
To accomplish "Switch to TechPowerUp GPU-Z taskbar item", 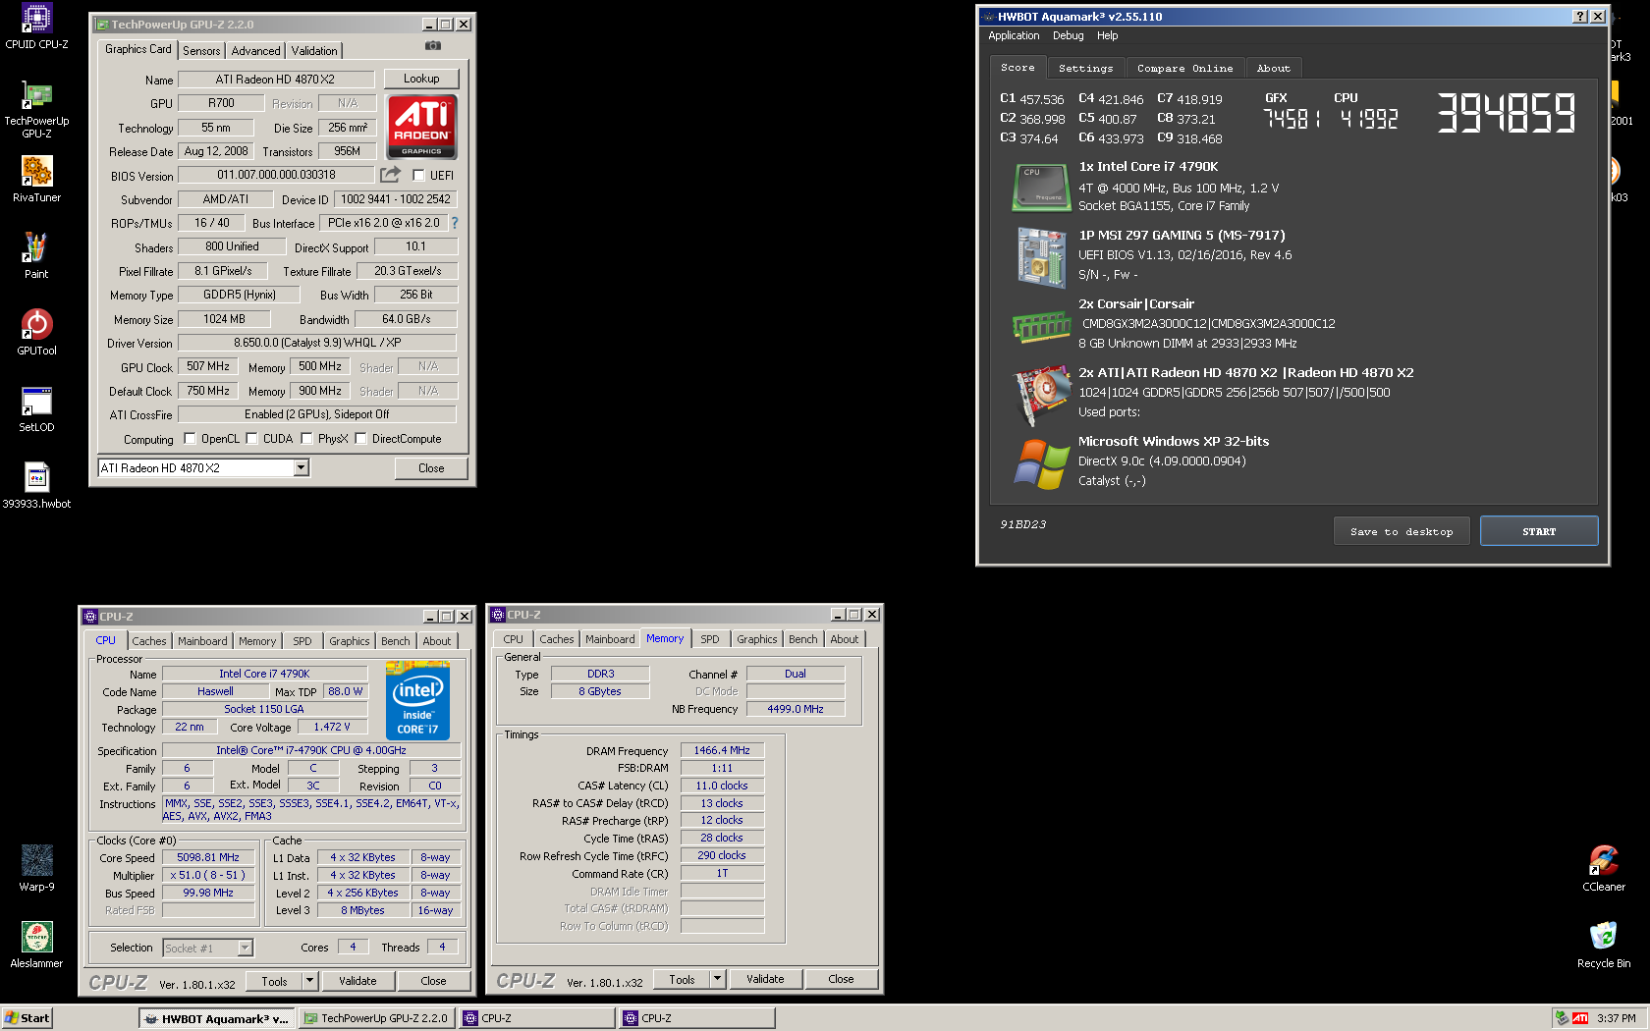I will [376, 1018].
